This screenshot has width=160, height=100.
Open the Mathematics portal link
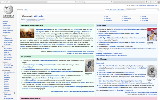click(x=127, y=18)
